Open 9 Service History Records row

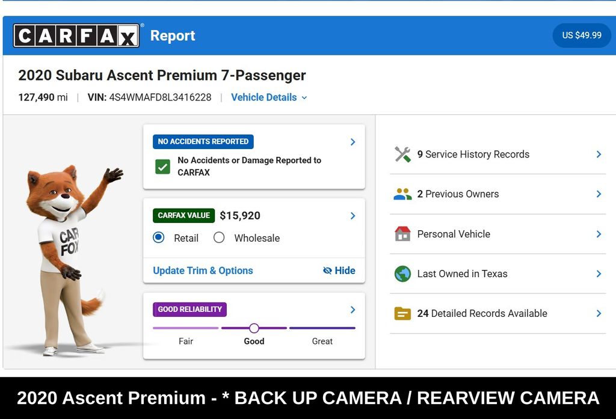[x=497, y=154]
